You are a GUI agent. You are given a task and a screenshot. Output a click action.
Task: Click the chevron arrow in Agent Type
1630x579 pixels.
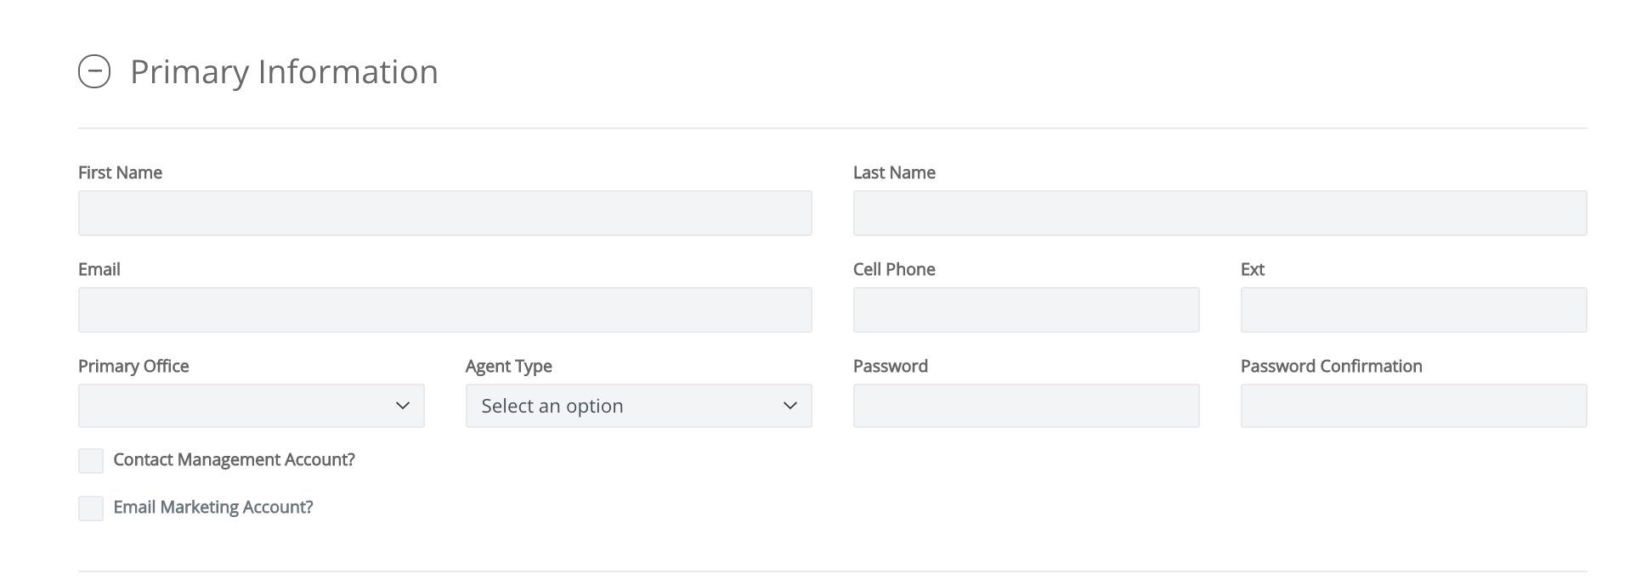click(x=790, y=406)
